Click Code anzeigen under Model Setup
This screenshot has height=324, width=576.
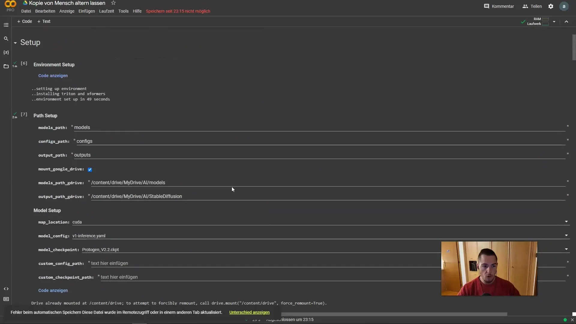[x=53, y=290]
